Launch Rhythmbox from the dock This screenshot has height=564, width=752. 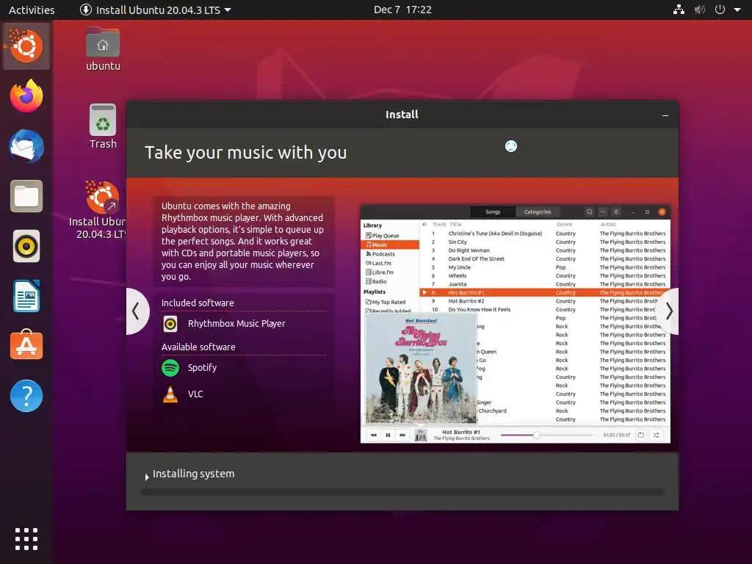[x=26, y=247]
